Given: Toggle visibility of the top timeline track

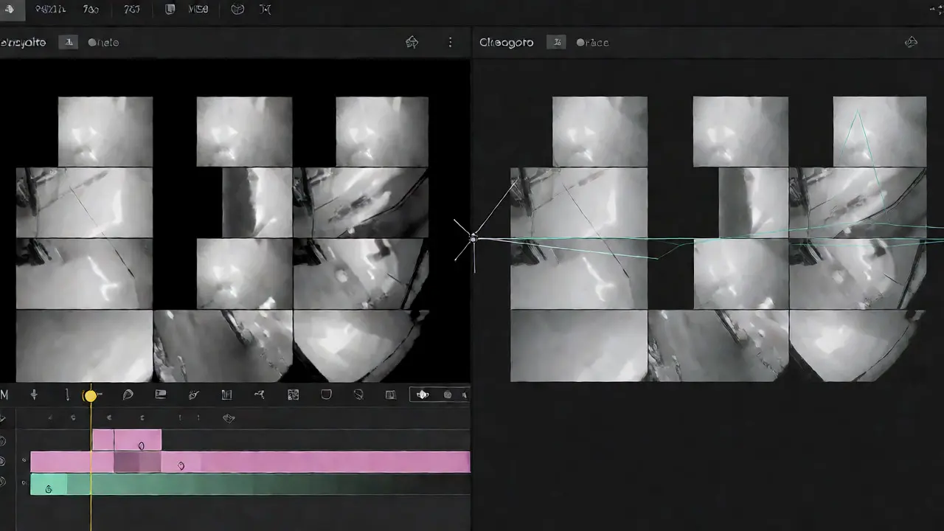Looking at the screenshot, I should click(3, 441).
